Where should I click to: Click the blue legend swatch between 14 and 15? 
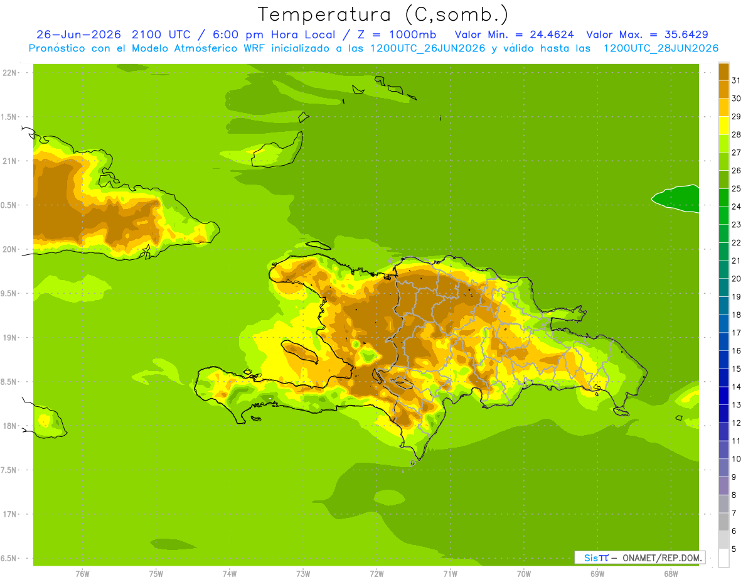point(724,378)
